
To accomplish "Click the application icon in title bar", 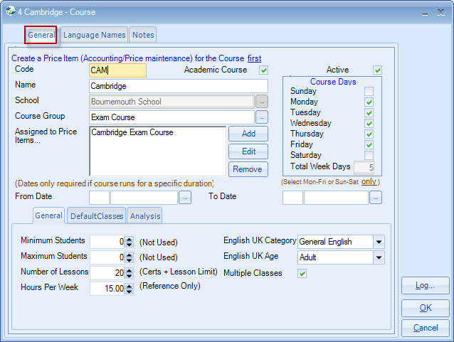I will (x=10, y=11).
